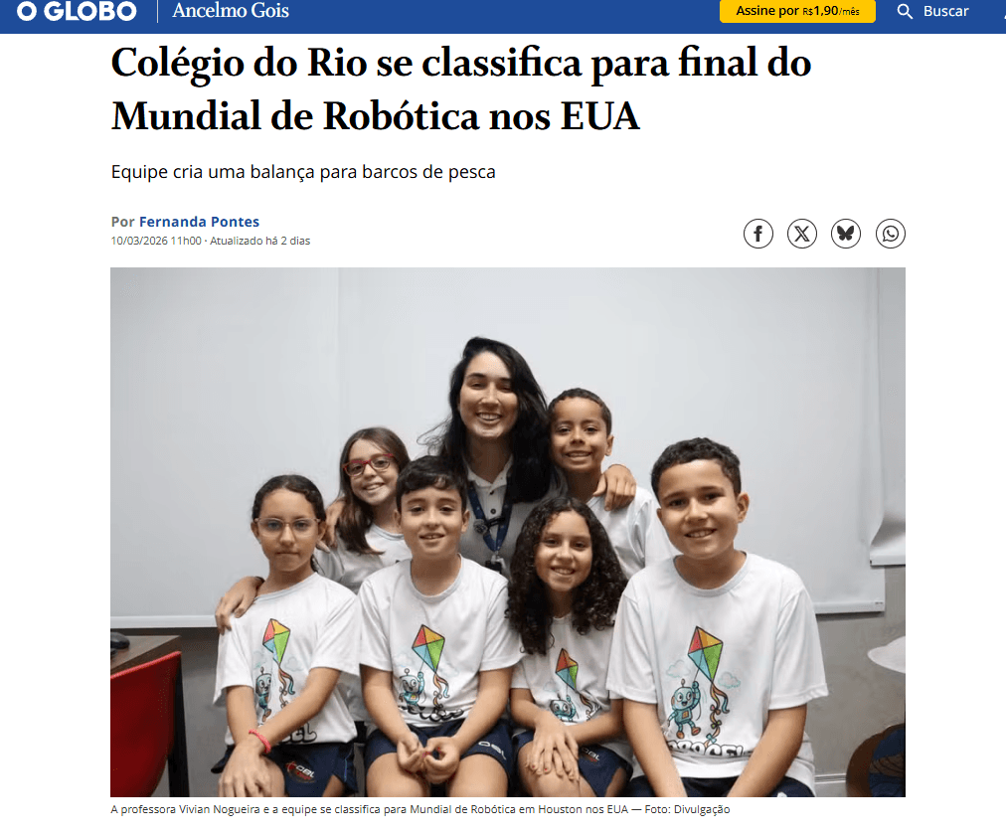Share article via Bluesky butterfly icon
The image size is (1006, 839).
pos(846,234)
